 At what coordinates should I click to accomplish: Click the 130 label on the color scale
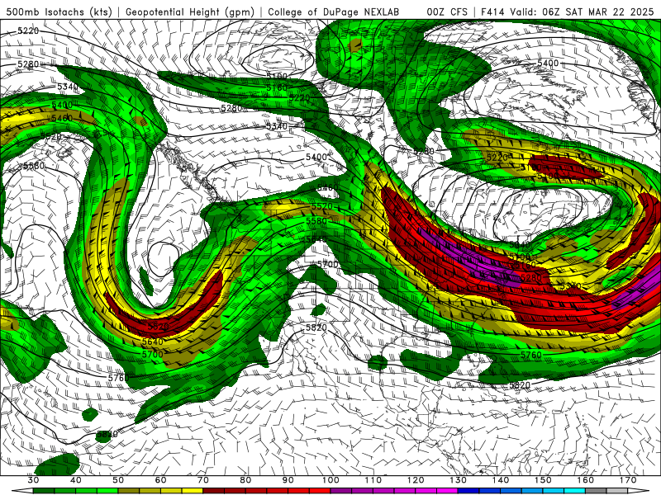(459, 480)
